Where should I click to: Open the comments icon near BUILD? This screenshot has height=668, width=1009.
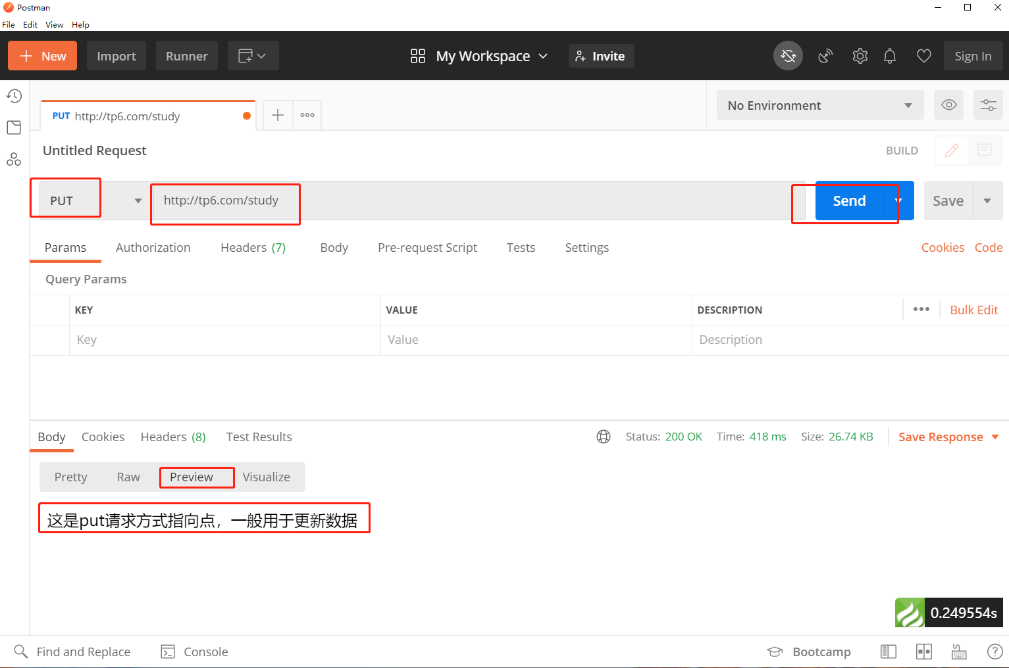pyautogui.click(x=985, y=151)
